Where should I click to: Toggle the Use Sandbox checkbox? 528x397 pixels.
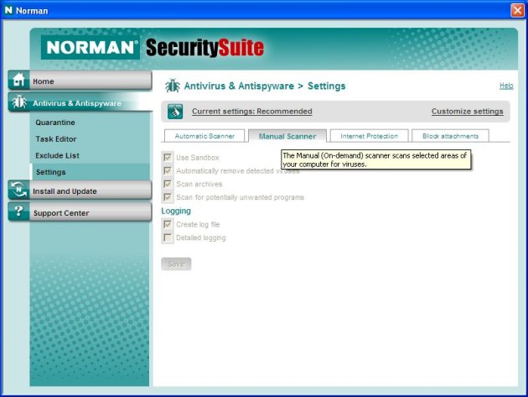point(168,157)
